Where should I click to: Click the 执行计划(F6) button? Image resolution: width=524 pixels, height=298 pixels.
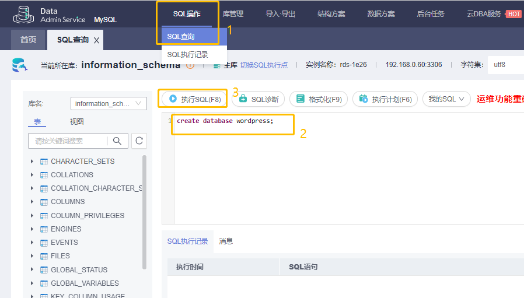(x=385, y=99)
